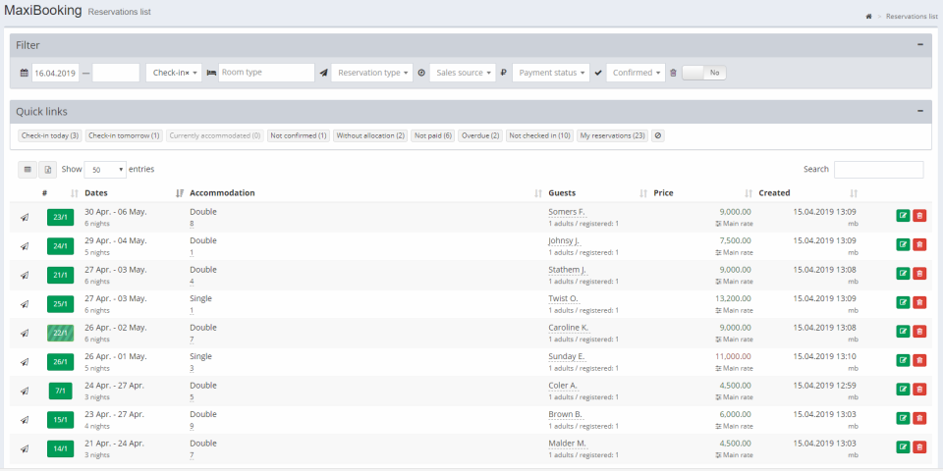Click the red delete icon for Johnsy J. reservation

pyautogui.click(x=919, y=244)
